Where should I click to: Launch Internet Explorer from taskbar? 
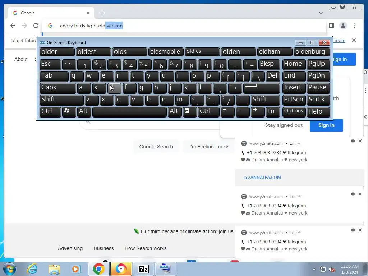(32, 269)
